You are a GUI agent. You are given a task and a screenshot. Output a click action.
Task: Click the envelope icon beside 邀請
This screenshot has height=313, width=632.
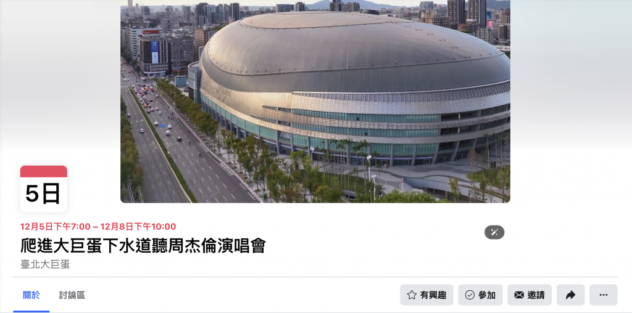(x=518, y=295)
